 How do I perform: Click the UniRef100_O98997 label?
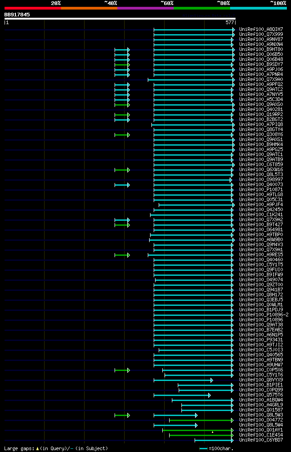pos(261,180)
